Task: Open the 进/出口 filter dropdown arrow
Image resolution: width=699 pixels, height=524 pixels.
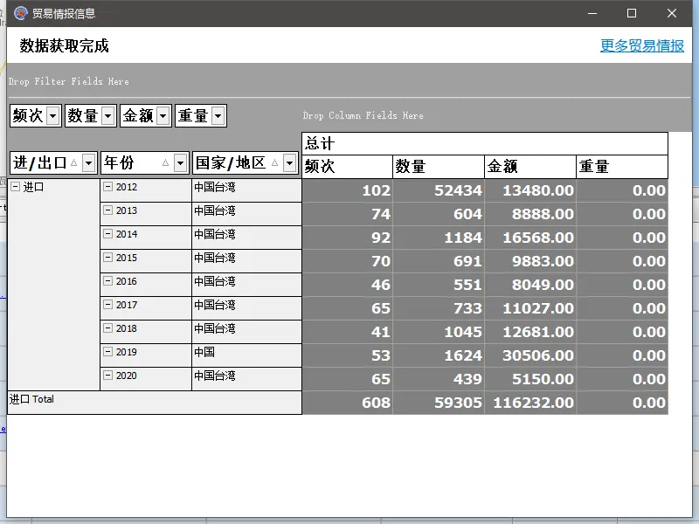Action: [89, 163]
